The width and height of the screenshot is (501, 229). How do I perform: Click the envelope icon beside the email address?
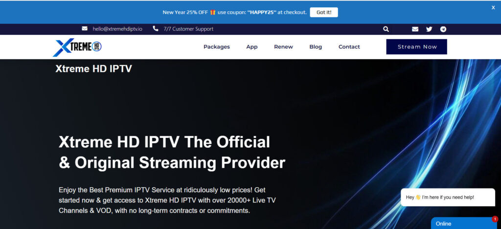[85, 28]
